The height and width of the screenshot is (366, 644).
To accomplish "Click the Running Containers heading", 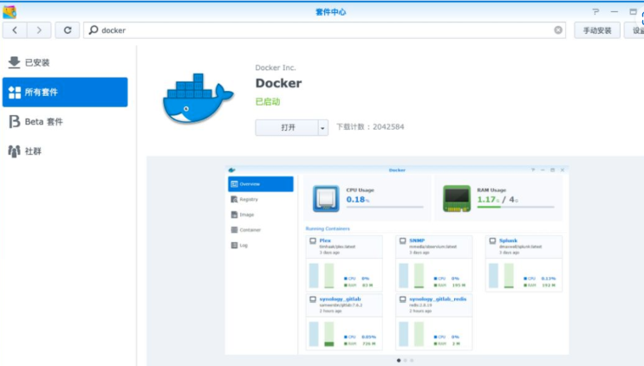I will tap(328, 228).
